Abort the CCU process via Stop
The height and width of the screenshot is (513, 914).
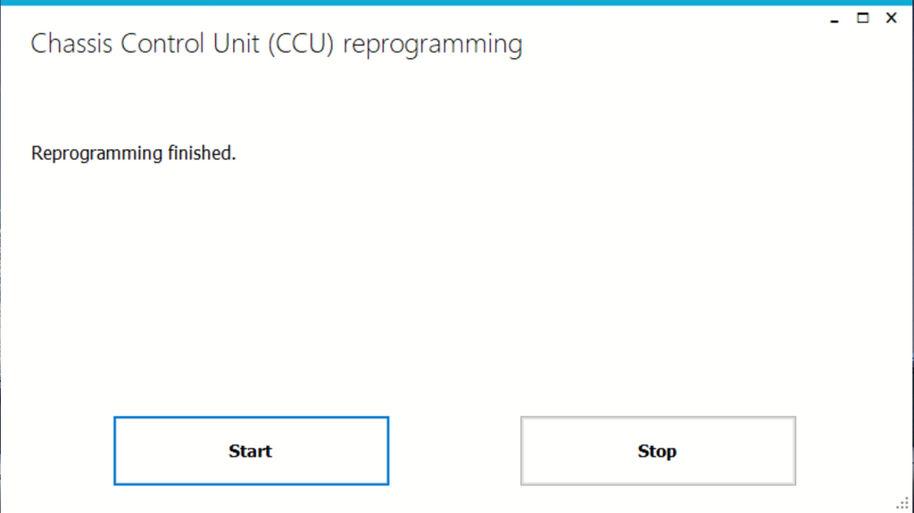coord(658,451)
